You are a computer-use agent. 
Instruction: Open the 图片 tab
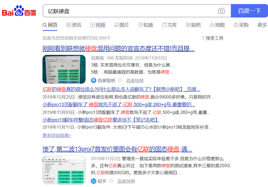click(121, 25)
